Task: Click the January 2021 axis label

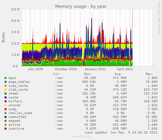Action: tap(95, 69)
